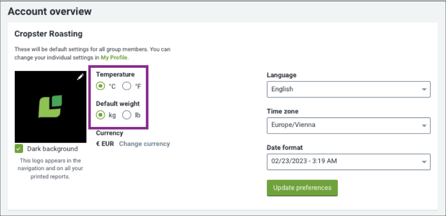Viewport: 446px width, 216px height.
Task: Open the Date format dropdown
Action: 348,162
